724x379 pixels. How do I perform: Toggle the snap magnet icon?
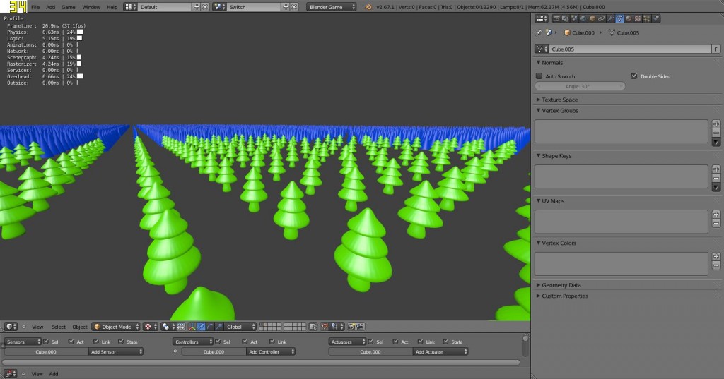click(x=325, y=327)
